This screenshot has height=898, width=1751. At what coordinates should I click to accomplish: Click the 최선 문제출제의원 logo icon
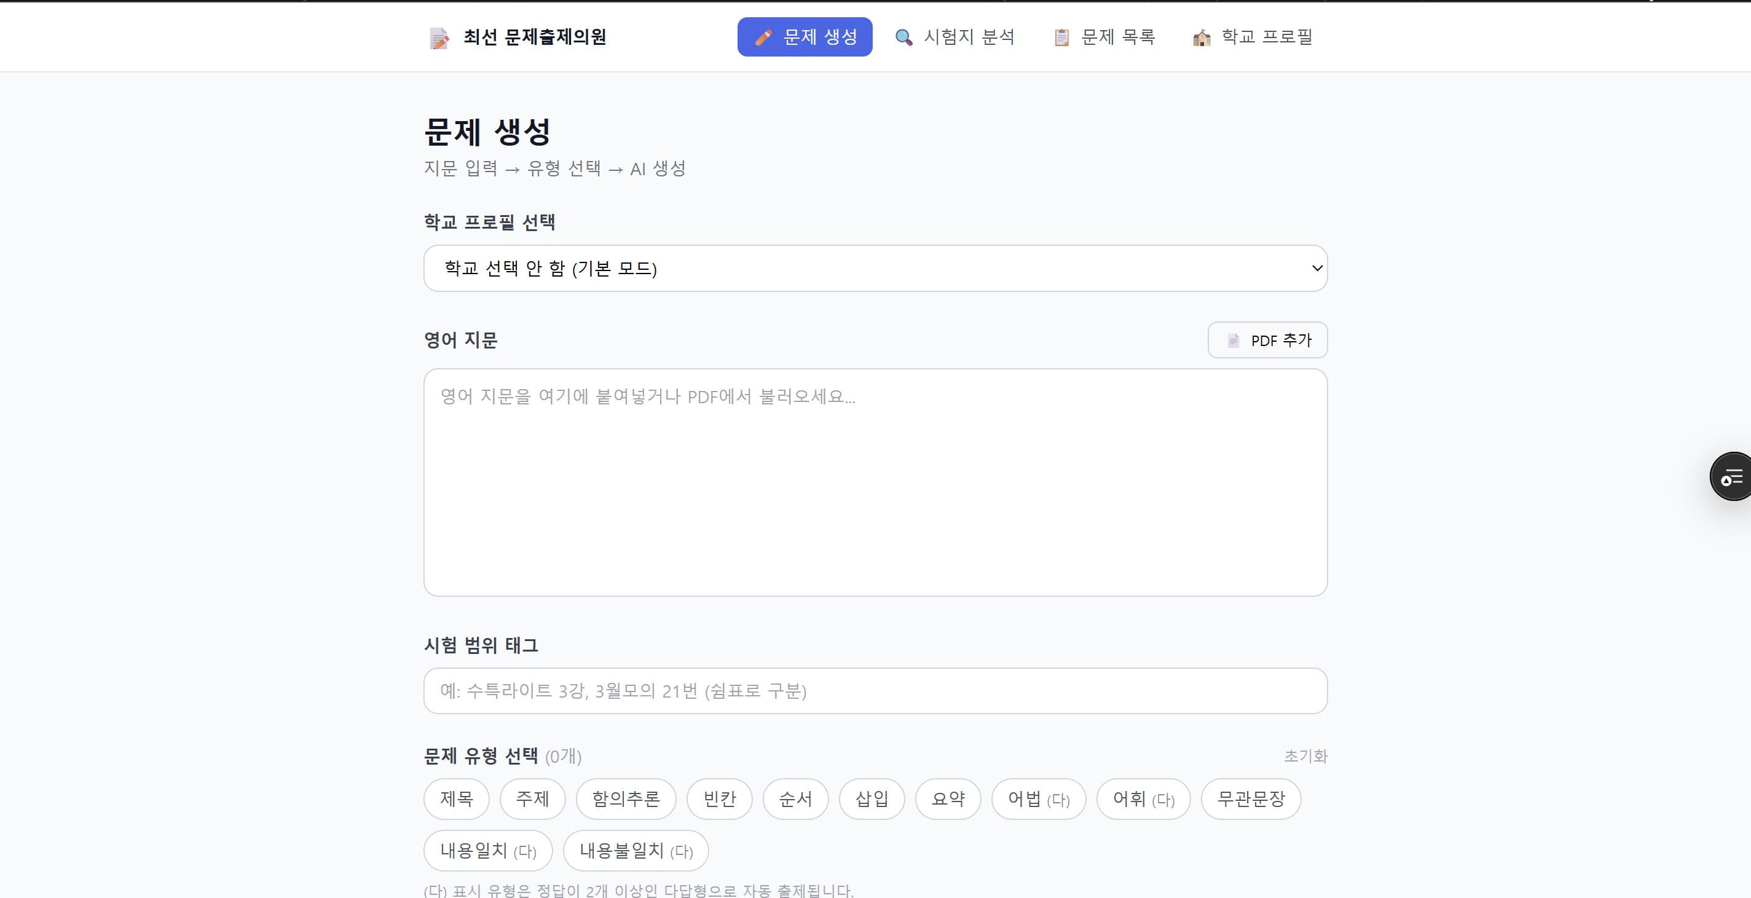pyautogui.click(x=439, y=38)
